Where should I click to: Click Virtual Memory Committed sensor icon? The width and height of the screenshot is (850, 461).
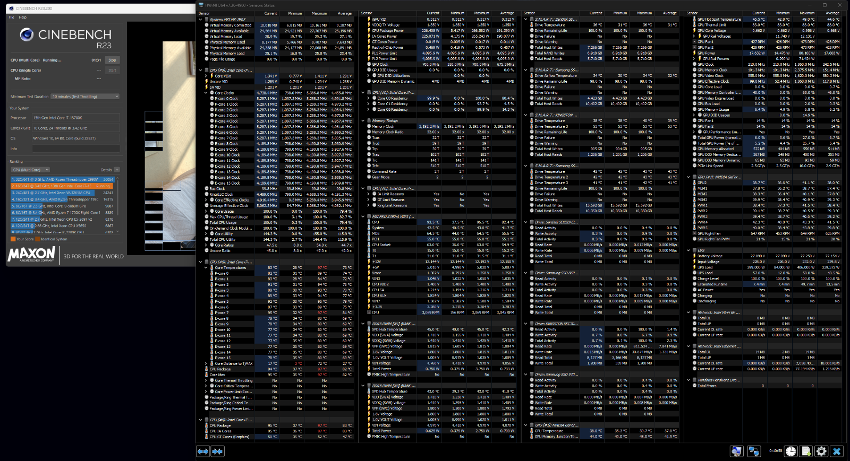tap(207, 25)
